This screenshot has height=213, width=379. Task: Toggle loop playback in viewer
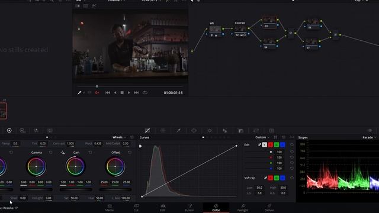click(144, 93)
